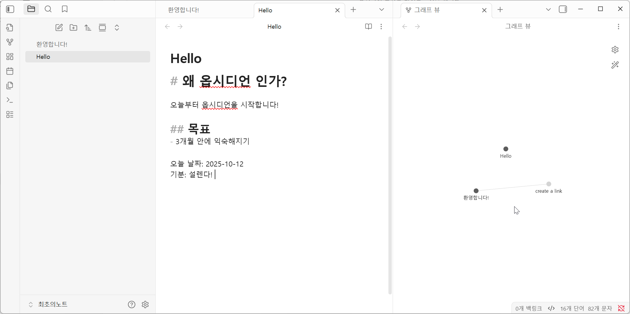630x314 pixels.
Task: Open graph view from the left ribbon
Action: [10, 42]
